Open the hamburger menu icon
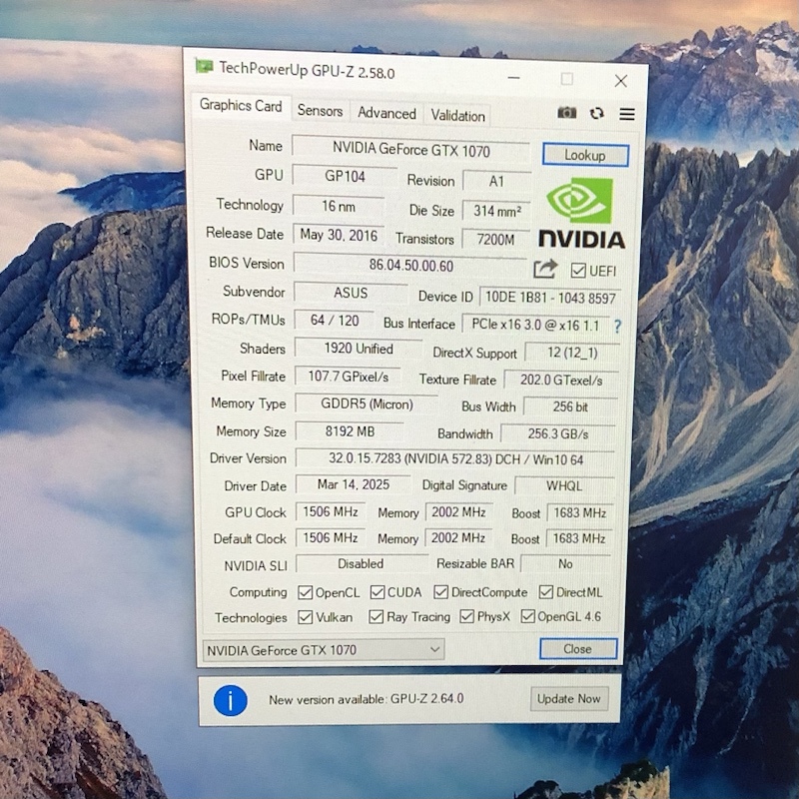Viewport: 799px width, 799px height. (627, 114)
